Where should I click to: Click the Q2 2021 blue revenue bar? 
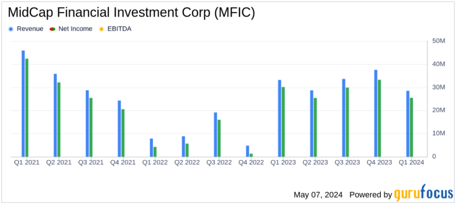pyautogui.click(x=55, y=115)
